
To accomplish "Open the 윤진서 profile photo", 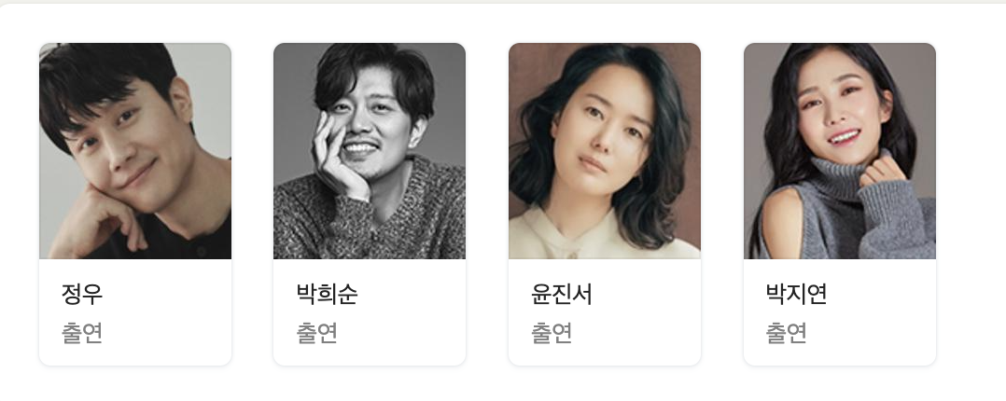I will (x=605, y=151).
